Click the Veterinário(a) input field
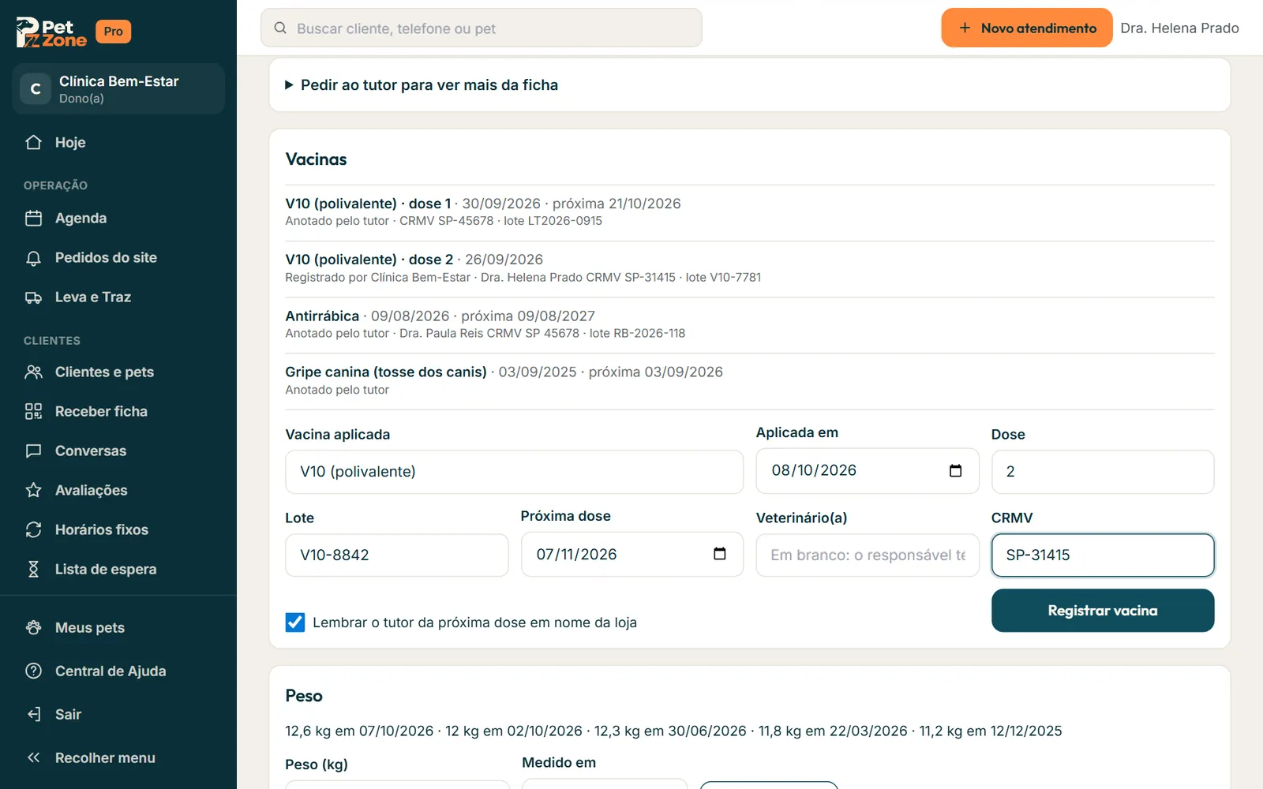 [867, 555]
